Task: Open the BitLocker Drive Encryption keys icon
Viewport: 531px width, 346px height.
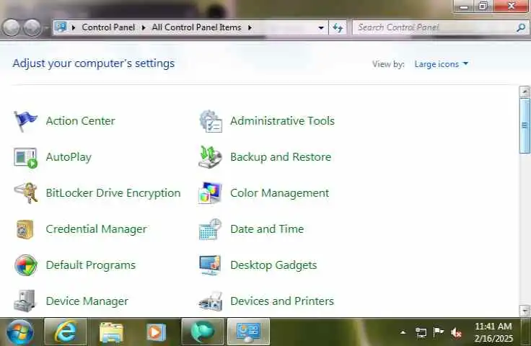Action: pyautogui.click(x=26, y=192)
